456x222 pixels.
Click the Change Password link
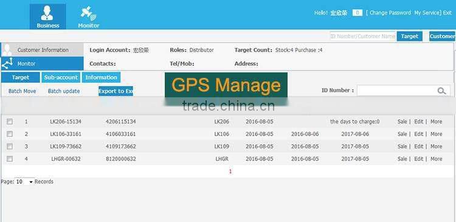tap(390, 13)
